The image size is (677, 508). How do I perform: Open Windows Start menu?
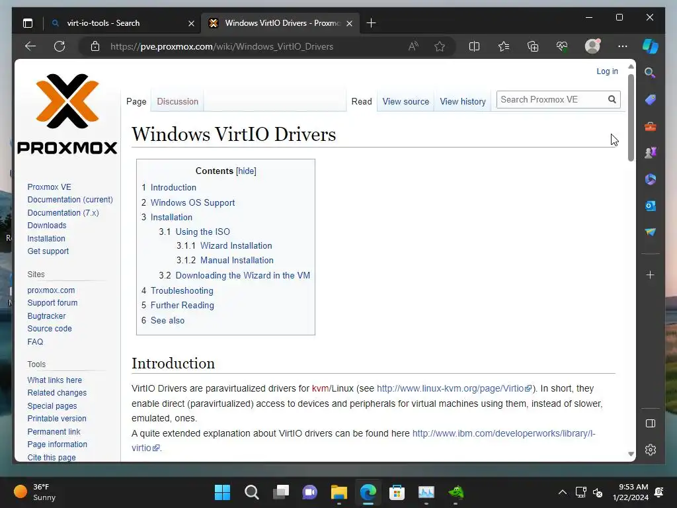(222, 492)
